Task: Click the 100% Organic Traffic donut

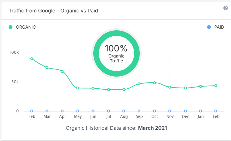Action: point(116,53)
